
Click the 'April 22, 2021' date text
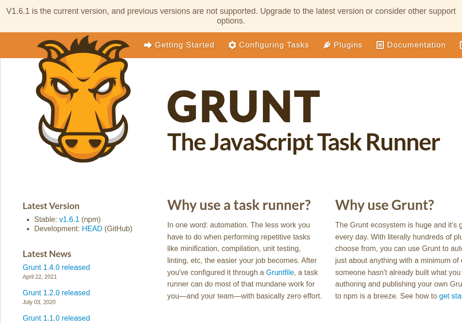pos(40,277)
